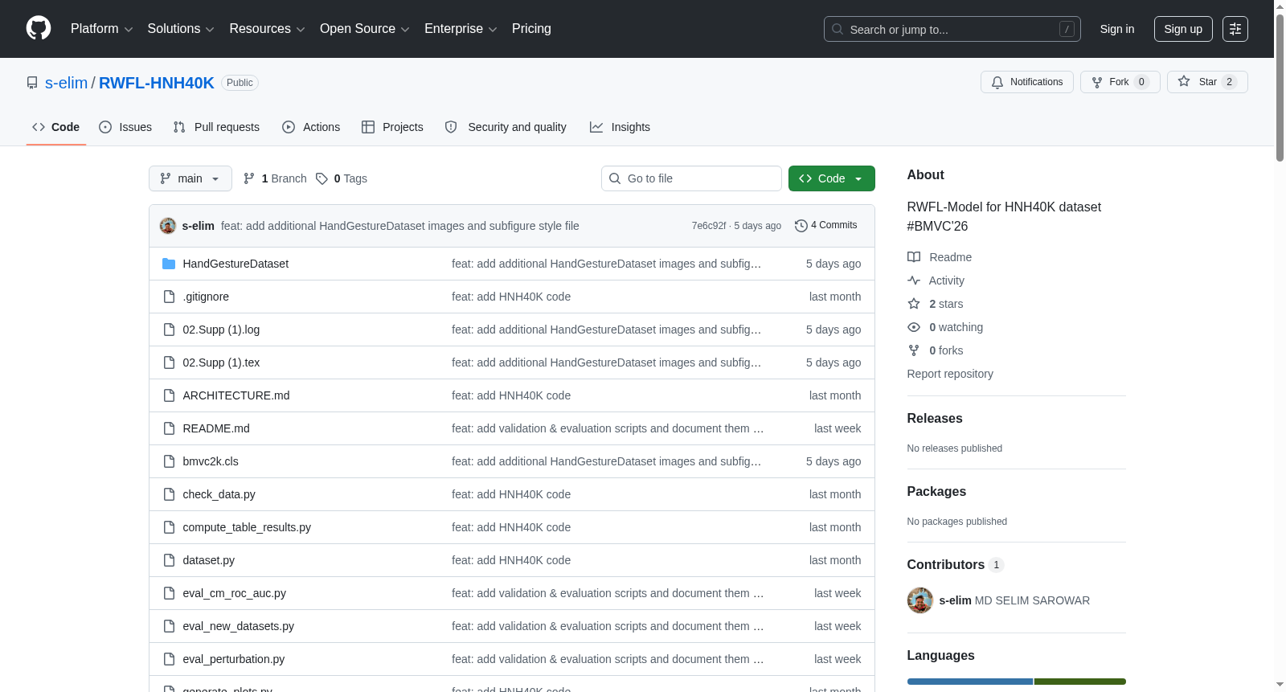Click the blue segment of Languages bar
This screenshot has height=692, width=1286.
tap(970, 682)
